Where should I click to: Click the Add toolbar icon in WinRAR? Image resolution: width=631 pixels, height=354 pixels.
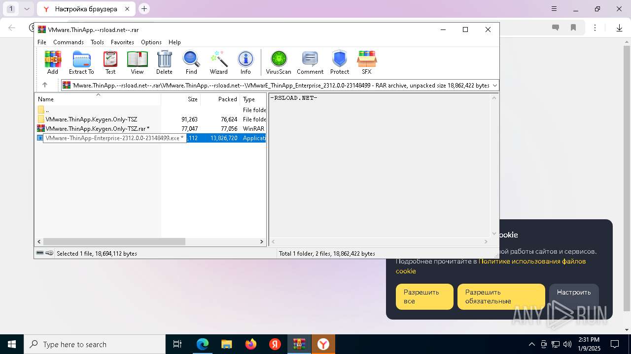coord(53,62)
